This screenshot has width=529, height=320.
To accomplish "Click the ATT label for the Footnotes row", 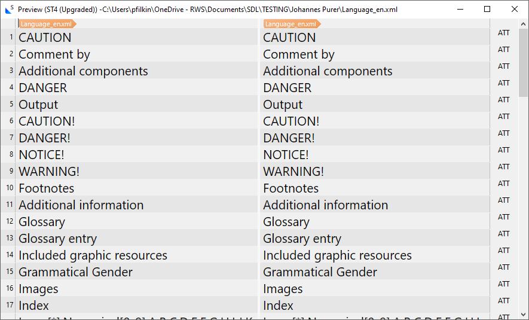I will click(503, 184).
